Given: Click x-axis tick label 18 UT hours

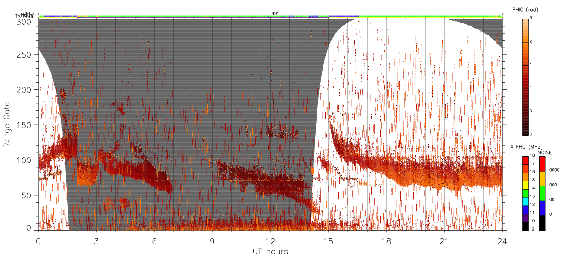Looking at the screenshot, I should 386,241.
